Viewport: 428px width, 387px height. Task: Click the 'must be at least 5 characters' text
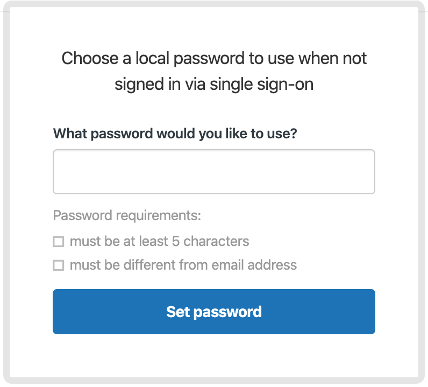tap(159, 241)
